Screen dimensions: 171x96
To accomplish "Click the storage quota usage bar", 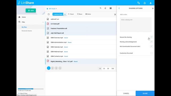I will 31,89.
